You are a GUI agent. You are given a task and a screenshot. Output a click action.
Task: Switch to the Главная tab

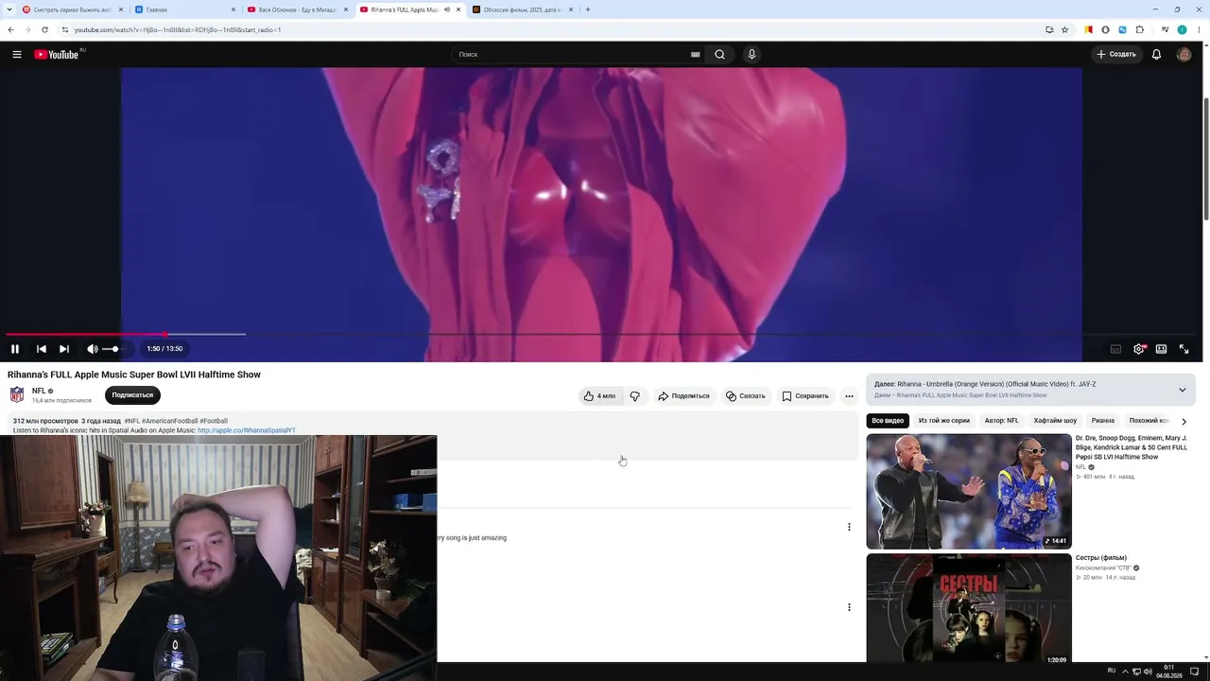[x=185, y=9]
